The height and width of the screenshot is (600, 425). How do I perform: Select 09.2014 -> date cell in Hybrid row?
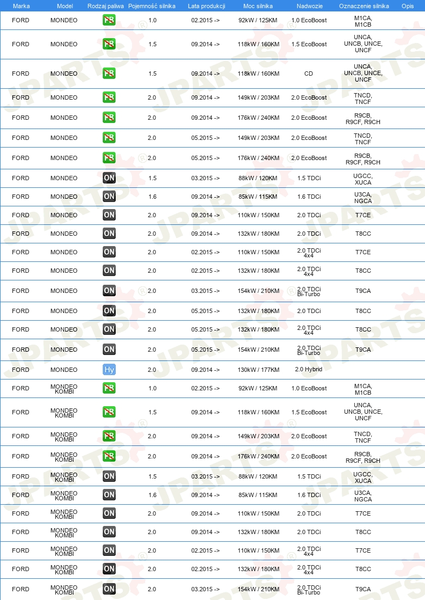pos(205,370)
